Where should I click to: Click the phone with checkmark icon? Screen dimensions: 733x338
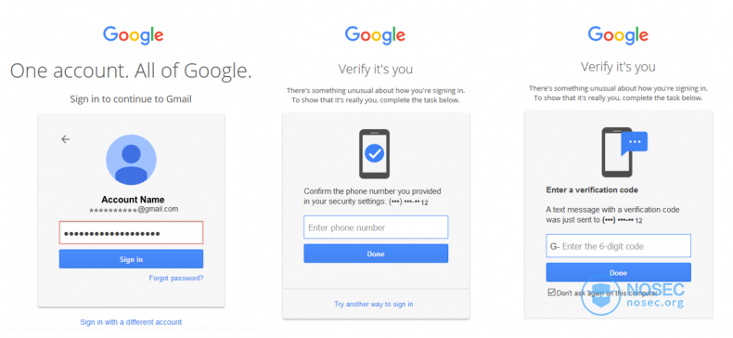(374, 153)
